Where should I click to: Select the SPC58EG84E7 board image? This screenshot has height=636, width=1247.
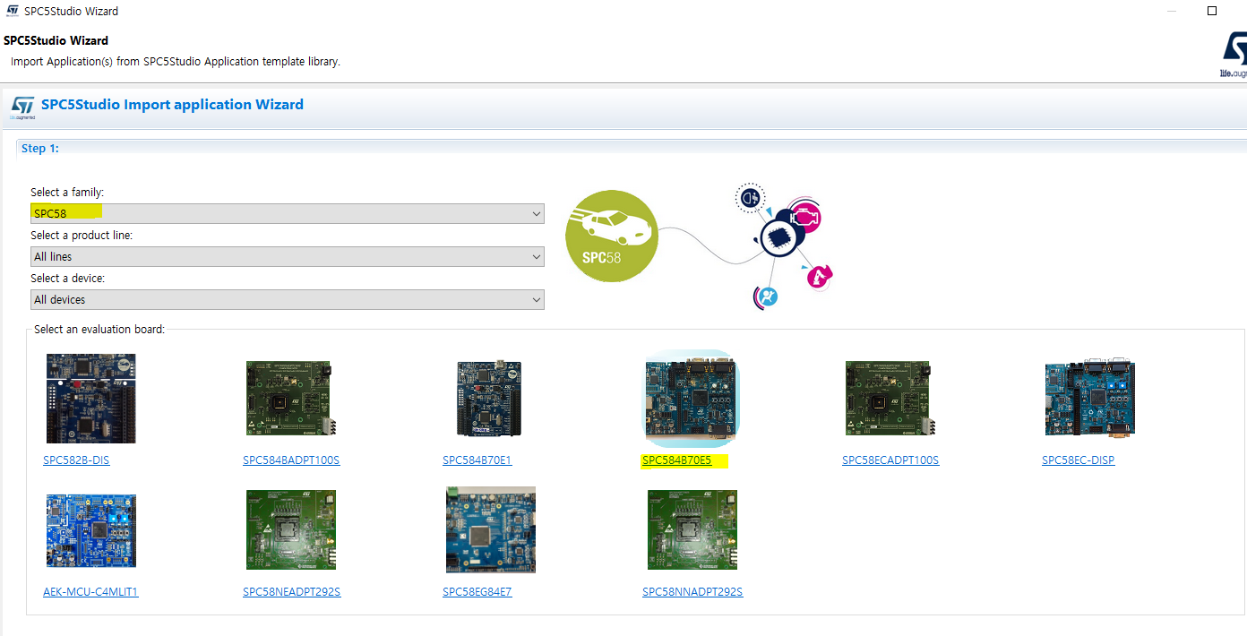point(491,529)
